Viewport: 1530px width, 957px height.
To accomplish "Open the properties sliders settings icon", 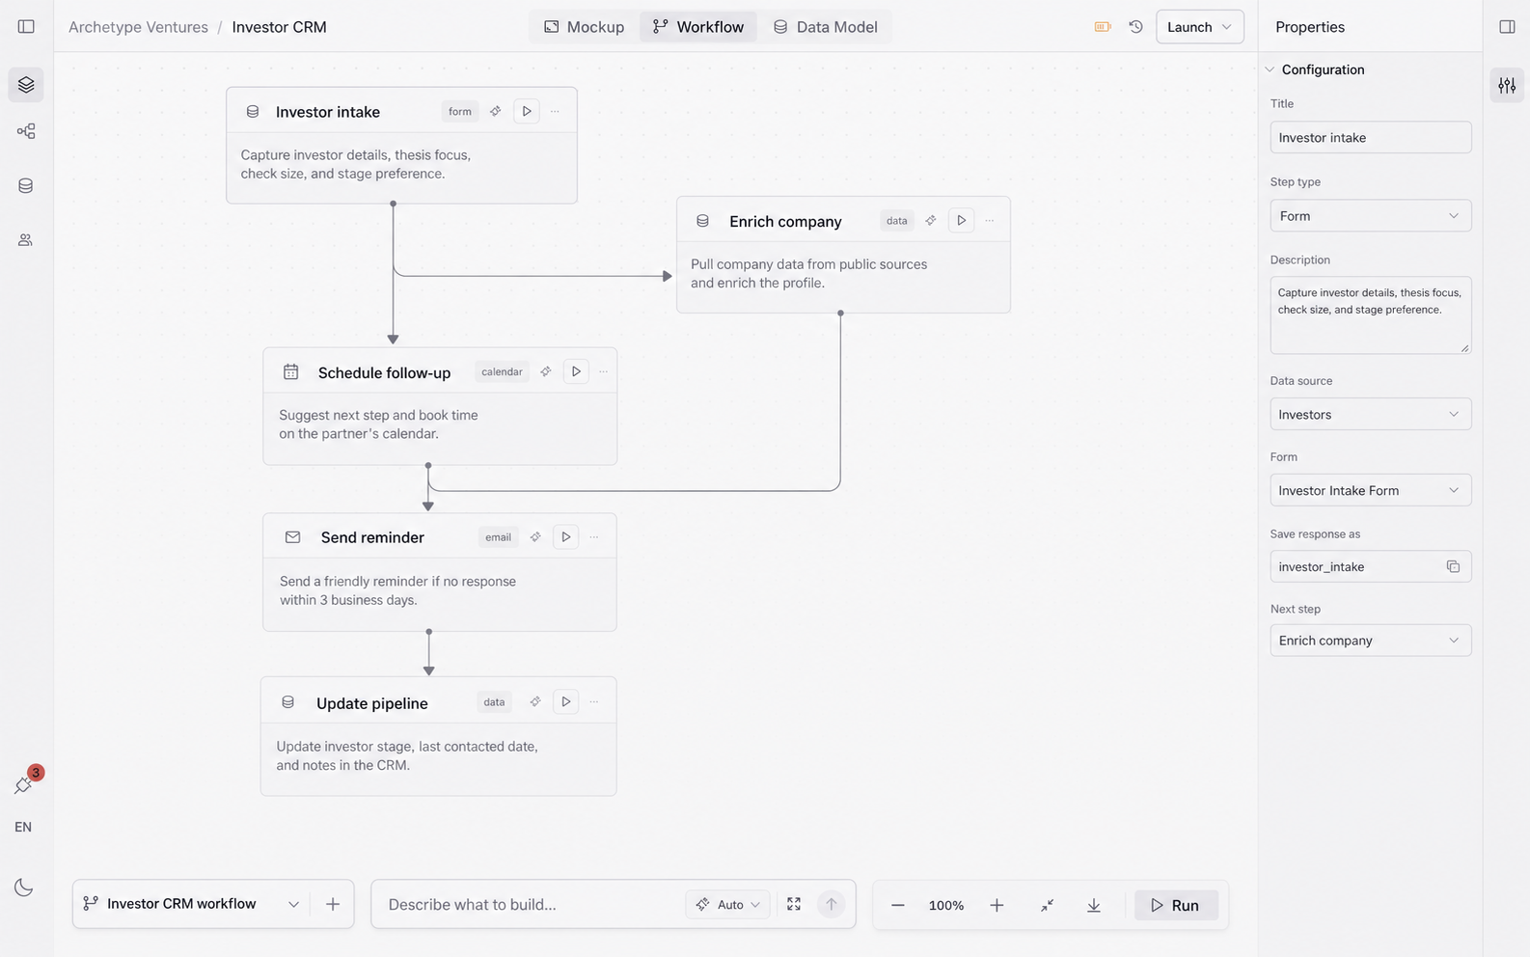I will tap(1507, 86).
